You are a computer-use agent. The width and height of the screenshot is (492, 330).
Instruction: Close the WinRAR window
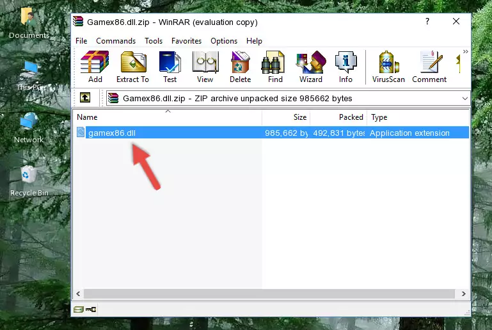456,21
